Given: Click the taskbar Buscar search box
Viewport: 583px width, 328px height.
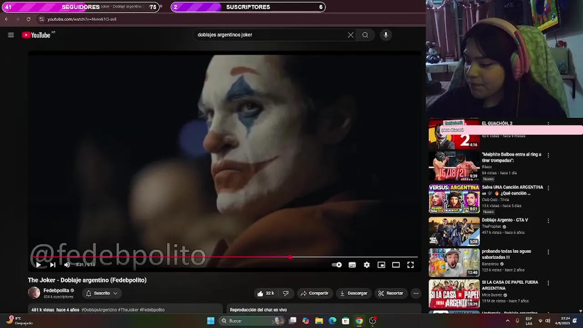Looking at the screenshot, I should tap(252, 321).
